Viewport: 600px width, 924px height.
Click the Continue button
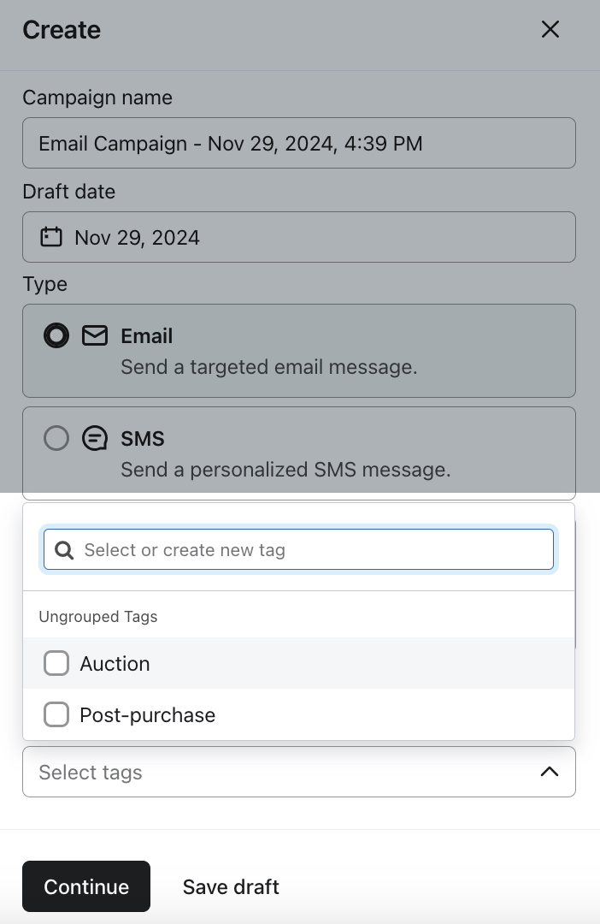coord(85,886)
